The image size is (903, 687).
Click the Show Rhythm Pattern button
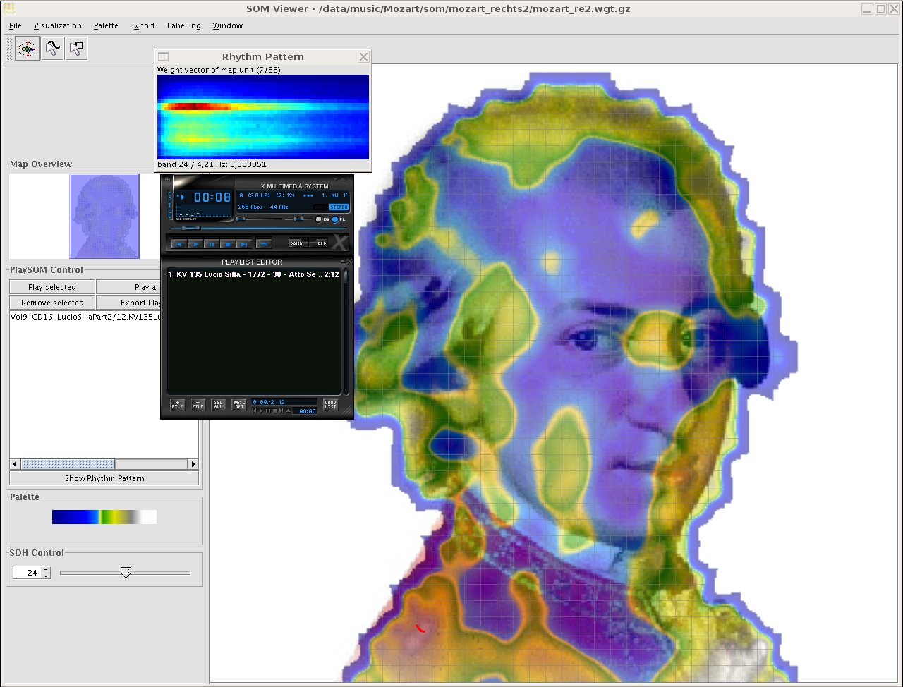(x=104, y=478)
